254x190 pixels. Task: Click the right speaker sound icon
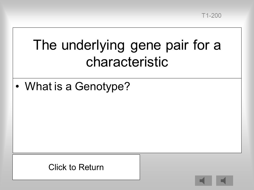(225, 180)
